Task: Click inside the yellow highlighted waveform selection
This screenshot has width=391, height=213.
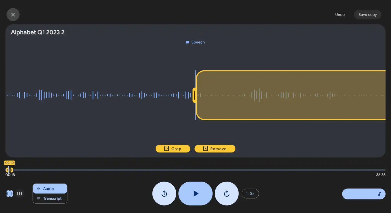Action: pyautogui.click(x=291, y=95)
